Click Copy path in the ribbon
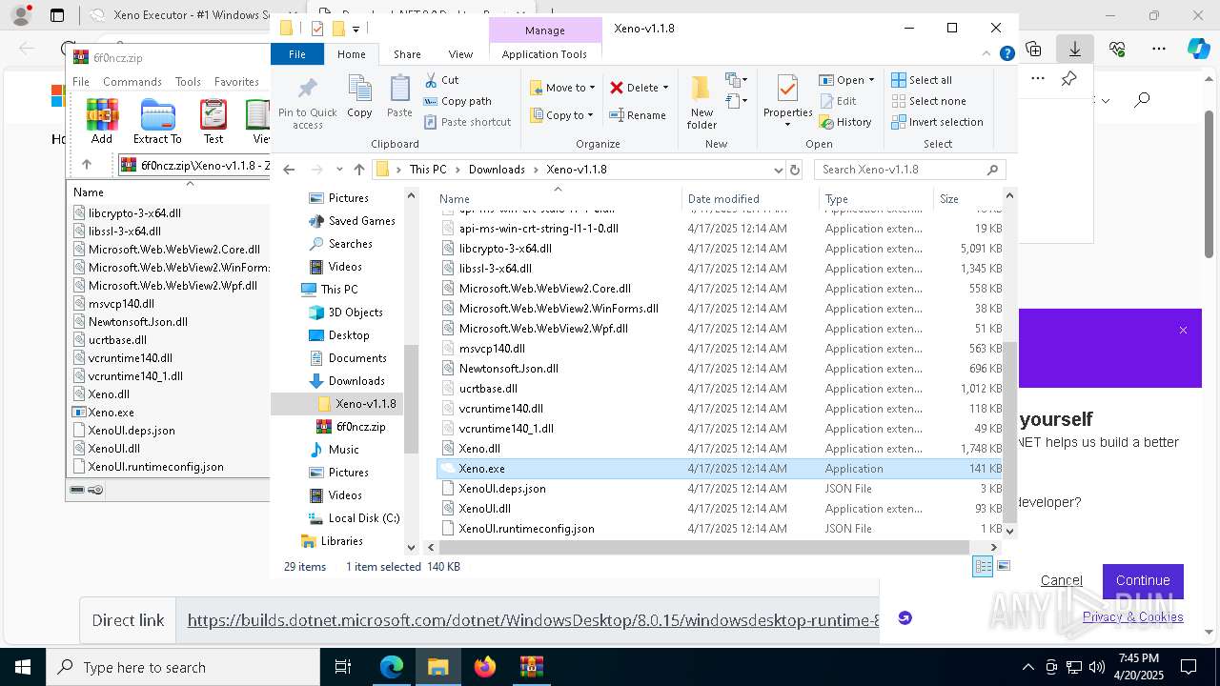 tap(457, 101)
